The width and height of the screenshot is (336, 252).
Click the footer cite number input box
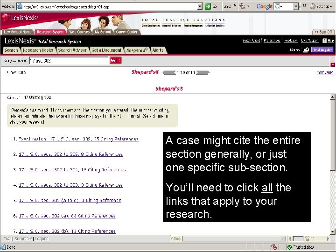coord(298,239)
